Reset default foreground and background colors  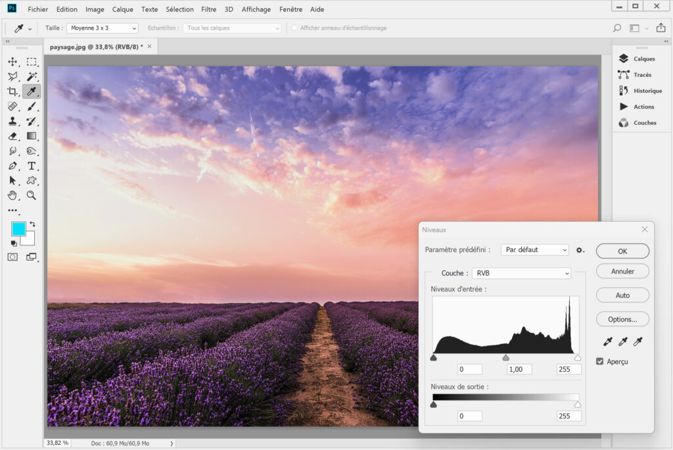click(x=14, y=243)
